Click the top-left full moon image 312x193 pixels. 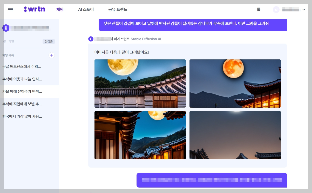[140, 84]
